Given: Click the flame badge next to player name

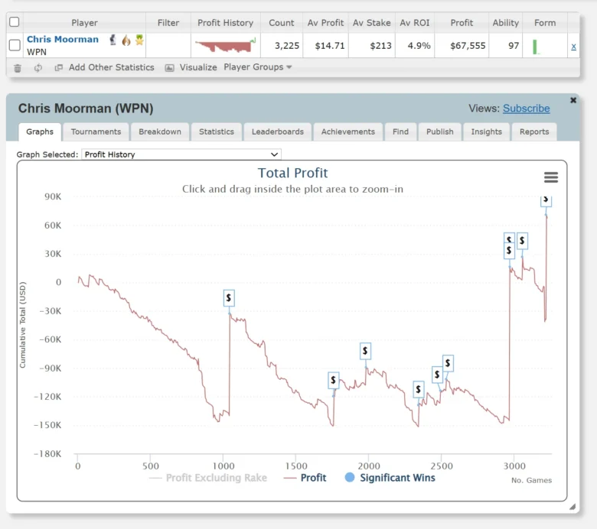Looking at the screenshot, I should (126, 40).
